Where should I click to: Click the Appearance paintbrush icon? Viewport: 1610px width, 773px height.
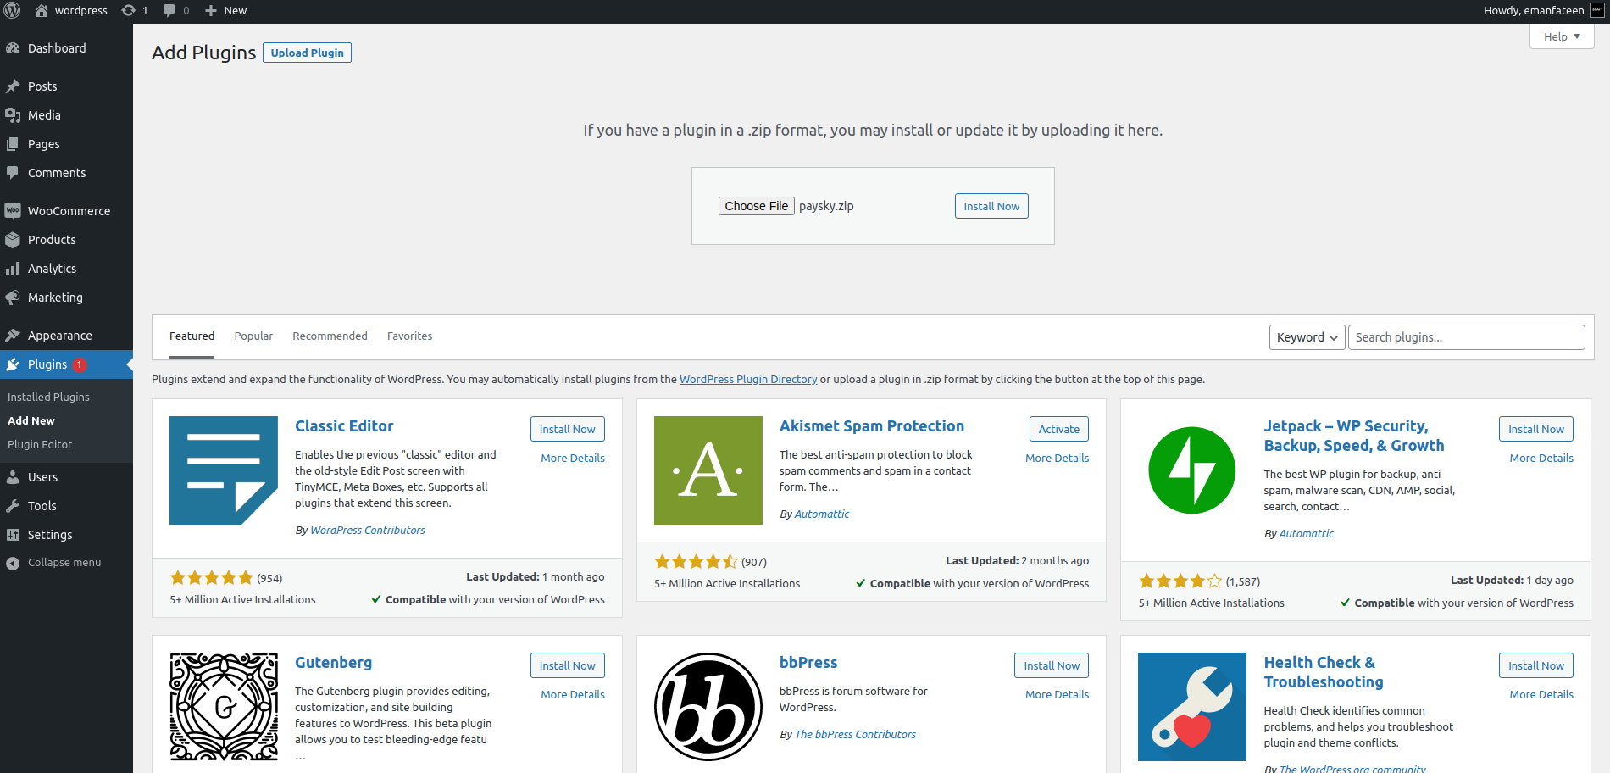tap(13, 336)
